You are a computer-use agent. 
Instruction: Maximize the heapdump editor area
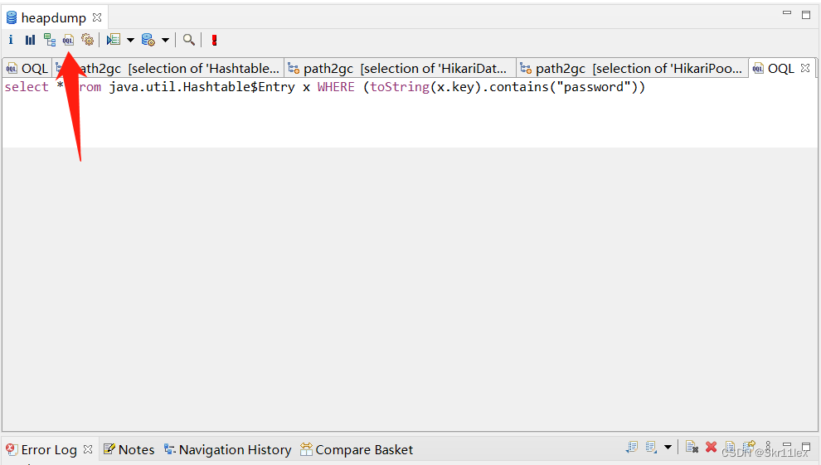coord(806,15)
